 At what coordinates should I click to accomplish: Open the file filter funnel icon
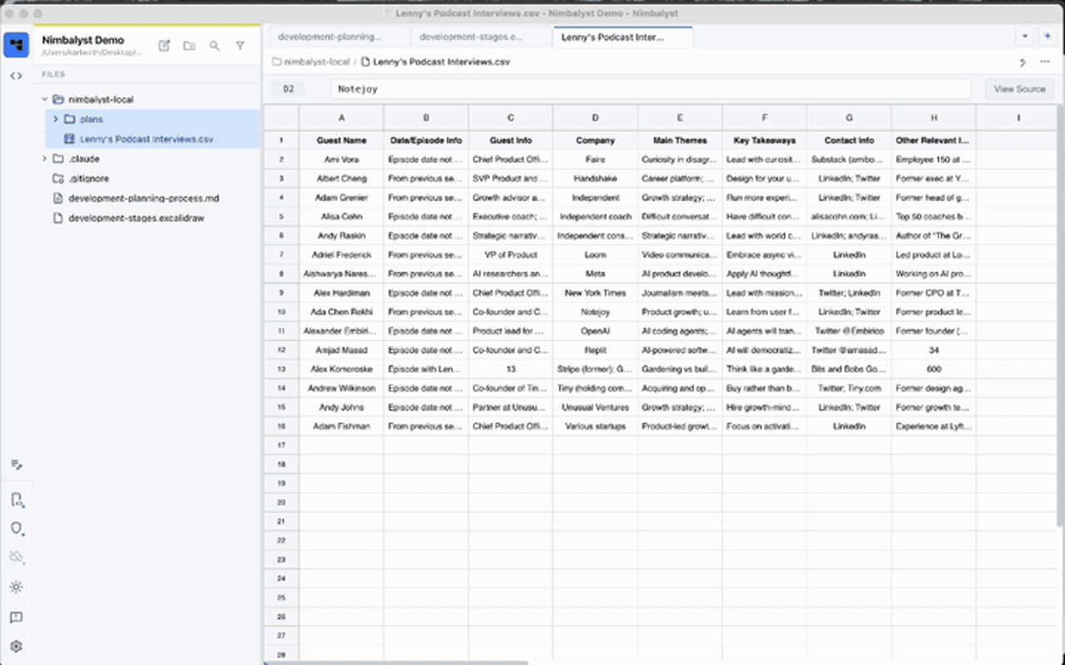coord(240,46)
